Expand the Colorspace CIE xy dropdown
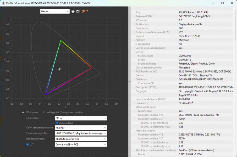This screenshot has width=237, height=157. [x=81, y=118]
